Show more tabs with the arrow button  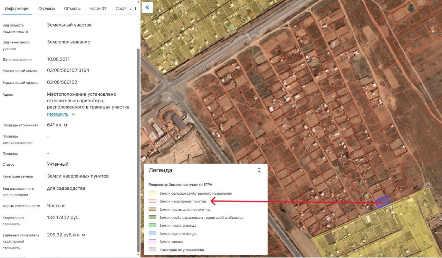[131, 9]
